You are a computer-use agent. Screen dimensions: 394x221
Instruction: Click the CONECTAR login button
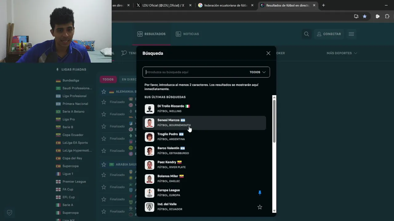click(x=329, y=34)
